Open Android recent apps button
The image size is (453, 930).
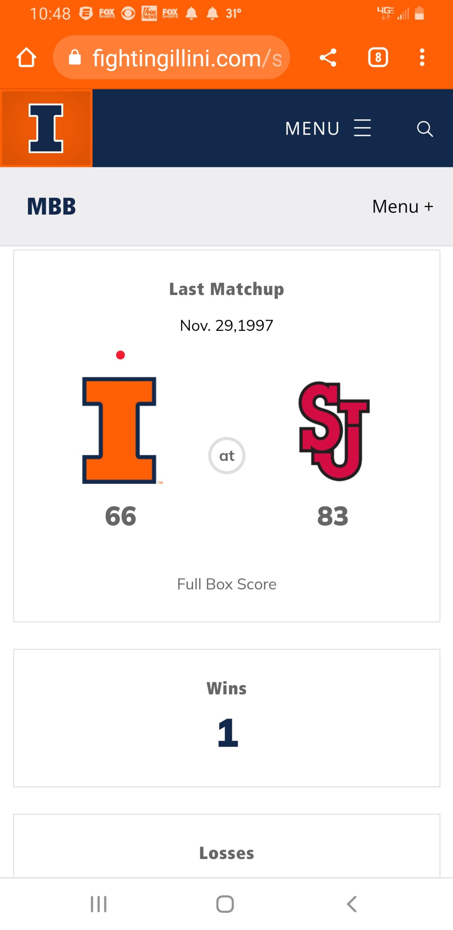(x=99, y=904)
